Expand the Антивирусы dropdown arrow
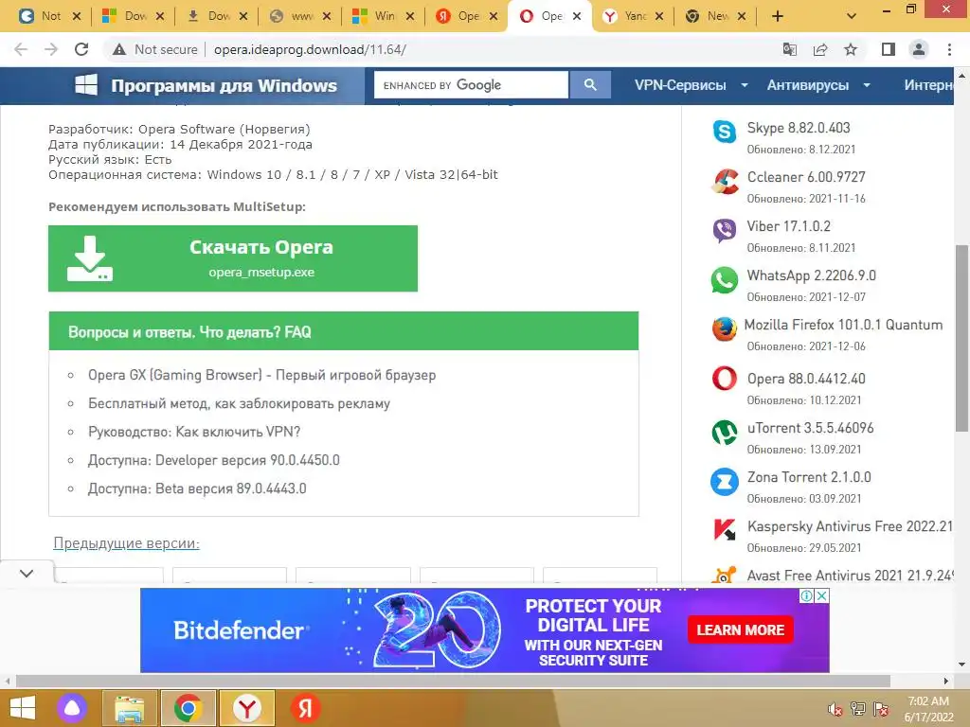This screenshot has width=970, height=727. (x=867, y=85)
